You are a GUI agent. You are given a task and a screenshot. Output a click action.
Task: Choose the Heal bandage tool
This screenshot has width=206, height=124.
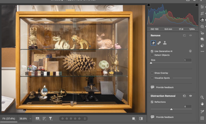[159, 43]
